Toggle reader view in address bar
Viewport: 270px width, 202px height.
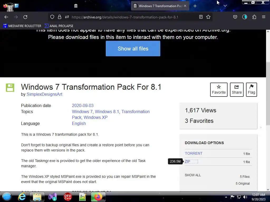[x=201, y=17]
